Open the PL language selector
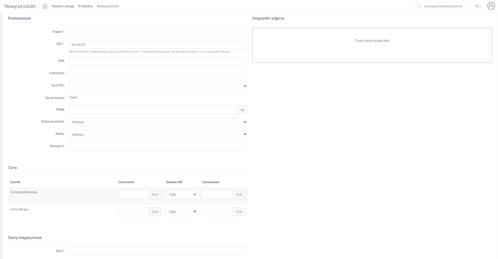The height and width of the screenshot is (259, 498). click(478, 6)
